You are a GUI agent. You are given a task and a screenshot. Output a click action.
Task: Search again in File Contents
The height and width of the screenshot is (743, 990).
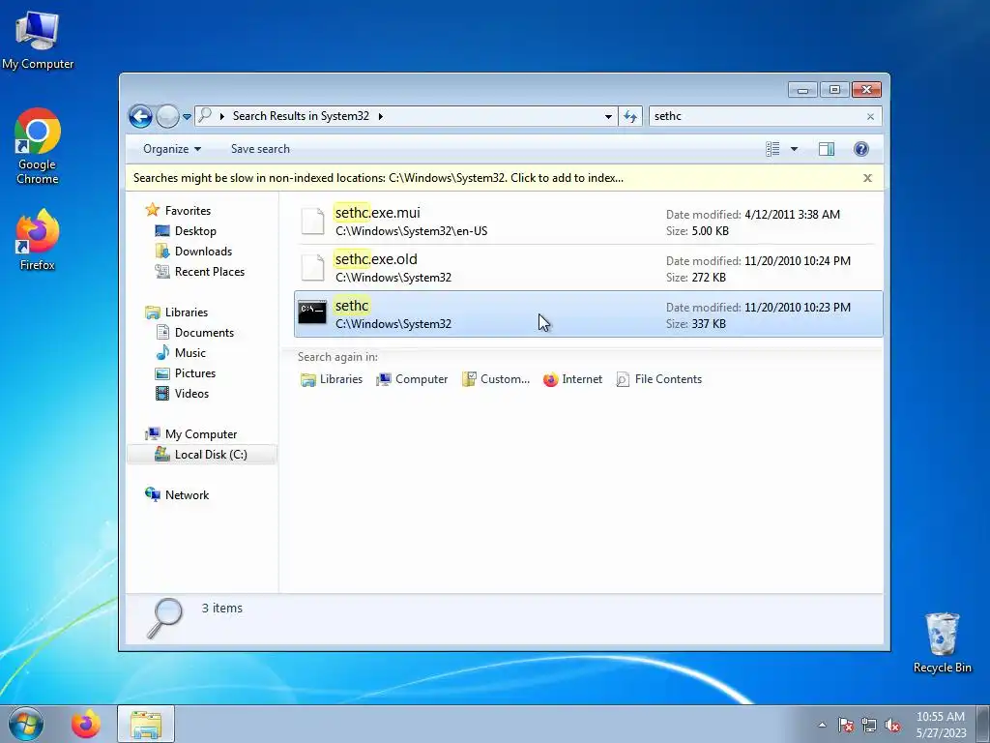click(x=659, y=379)
